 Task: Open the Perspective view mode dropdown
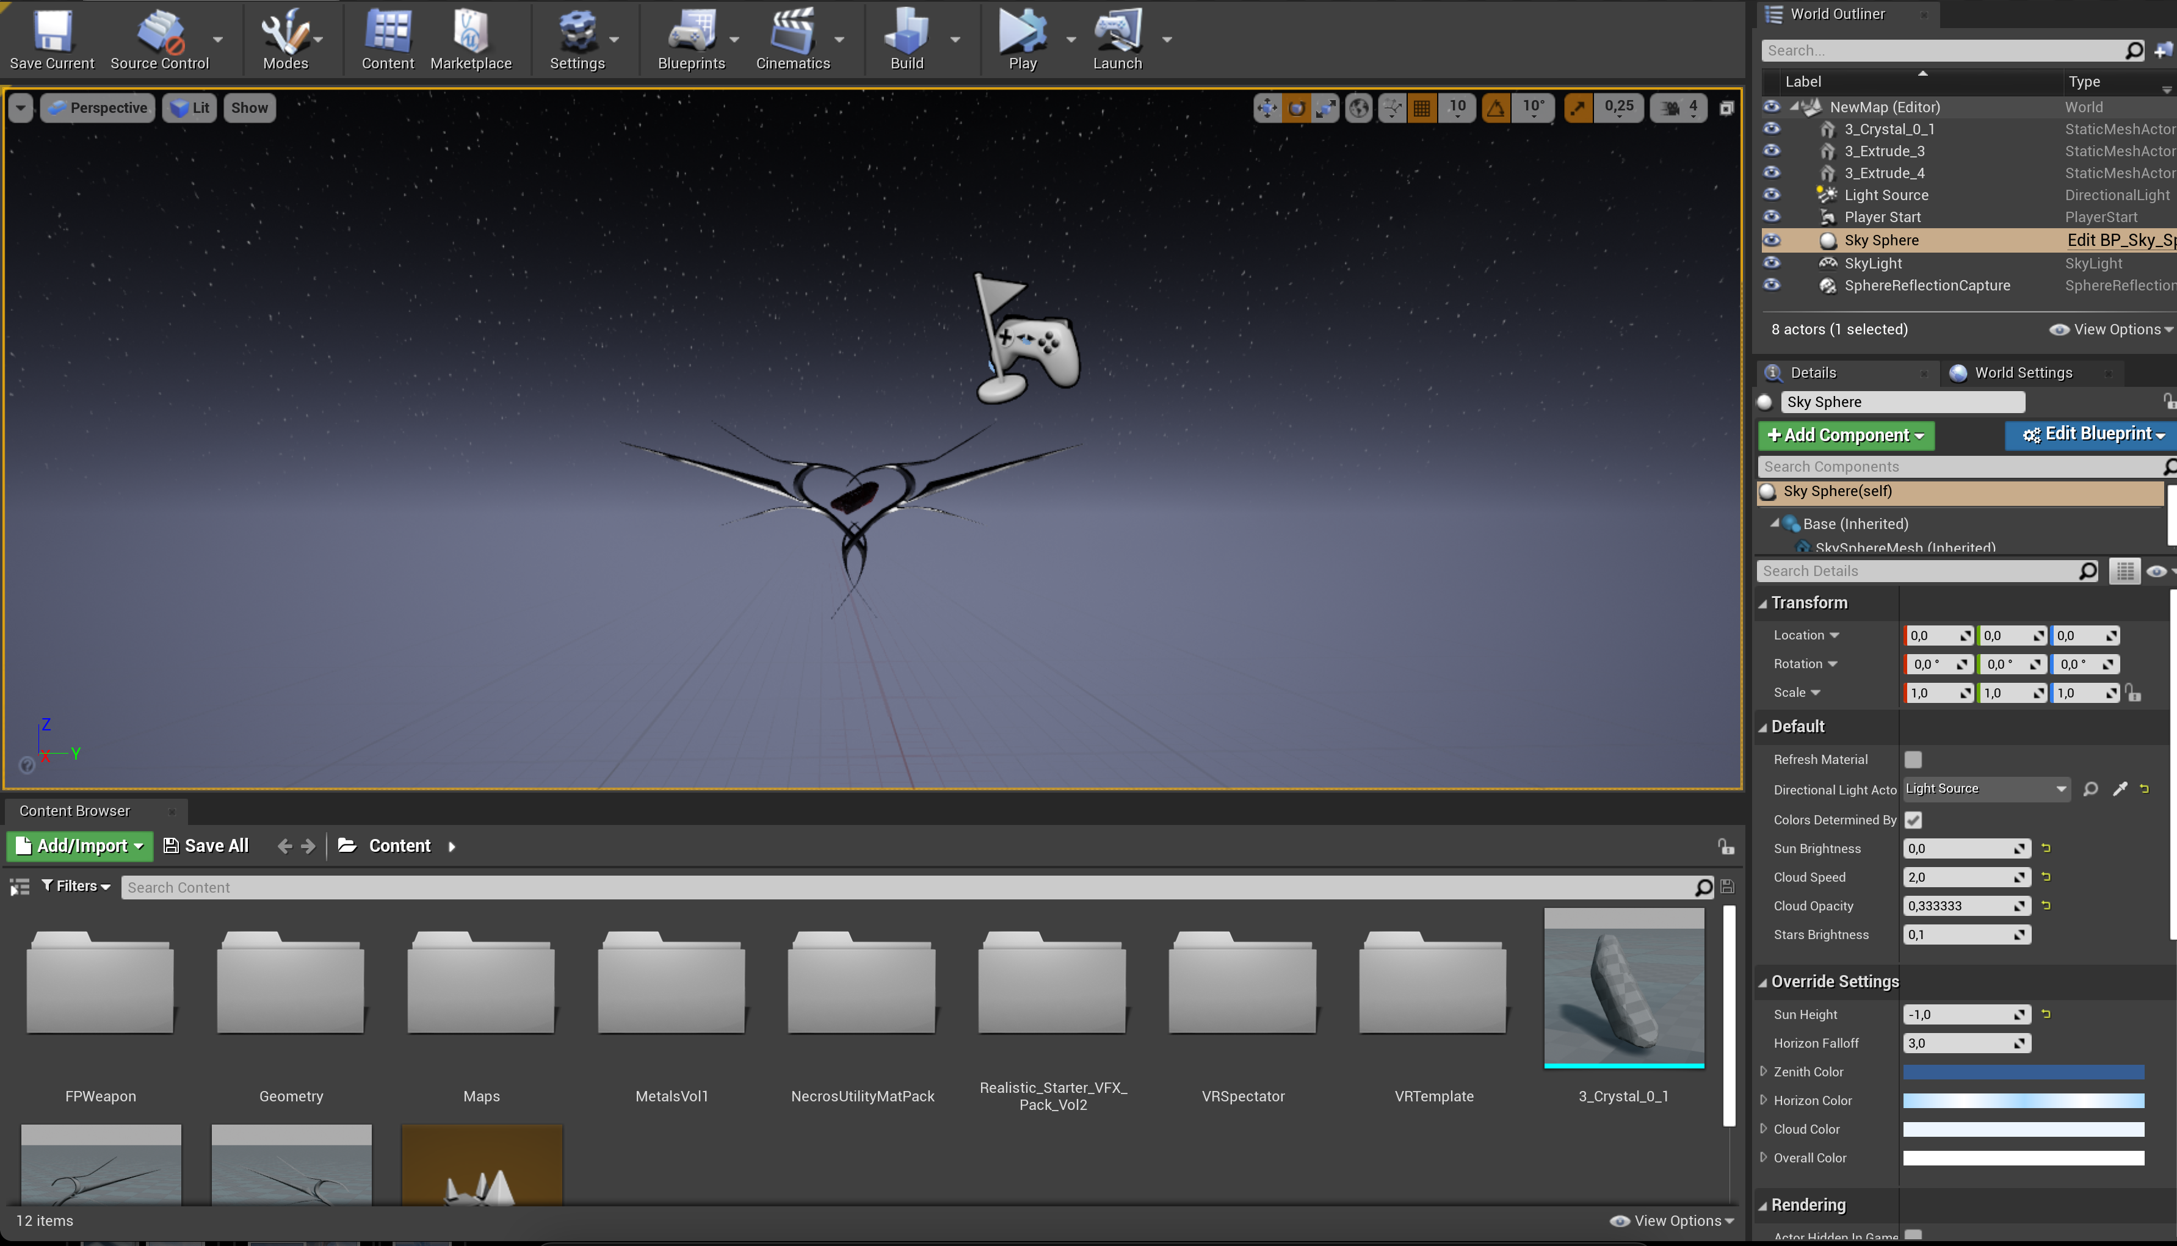click(98, 108)
